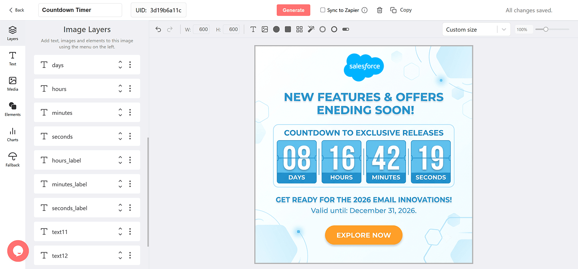Click the Generate button

(293, 10)
